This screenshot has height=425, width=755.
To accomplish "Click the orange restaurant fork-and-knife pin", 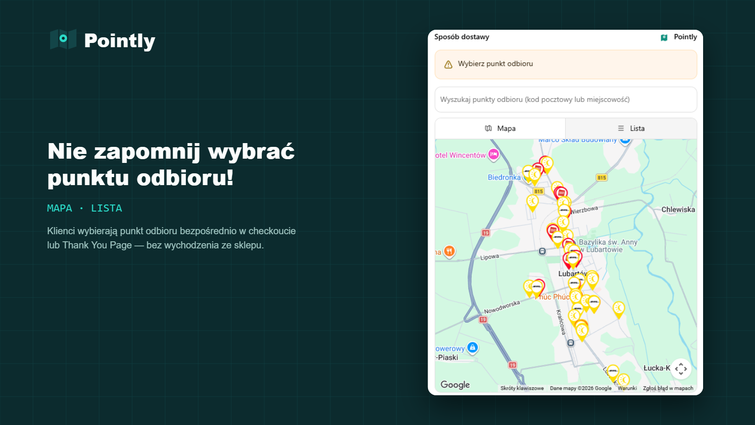I will (x=450, y=251).
